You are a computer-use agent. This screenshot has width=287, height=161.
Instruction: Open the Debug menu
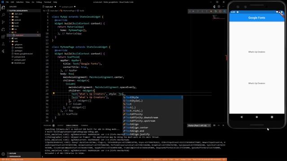pos(39,2)
